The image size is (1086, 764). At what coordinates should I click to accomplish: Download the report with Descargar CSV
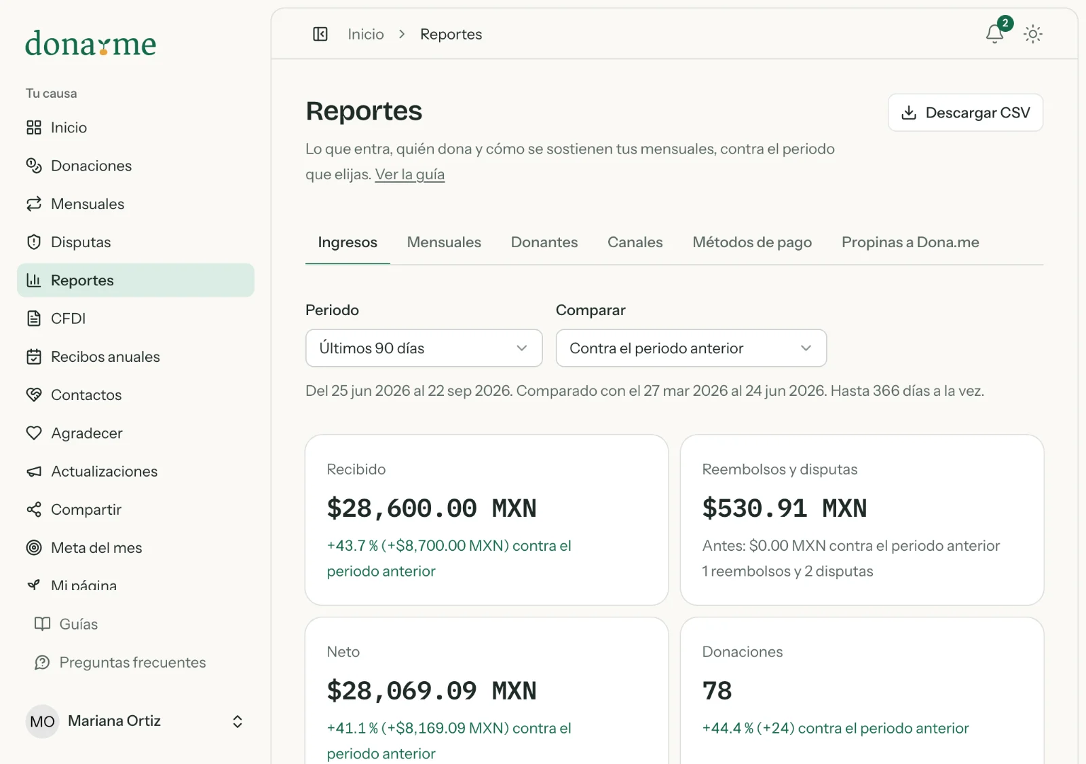point(965,113)
